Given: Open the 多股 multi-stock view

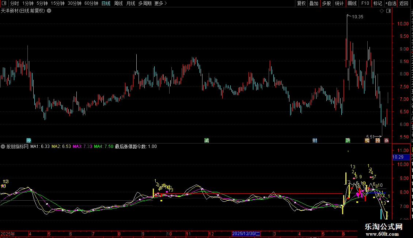Looking at the screenshot, I should [326, 3].
